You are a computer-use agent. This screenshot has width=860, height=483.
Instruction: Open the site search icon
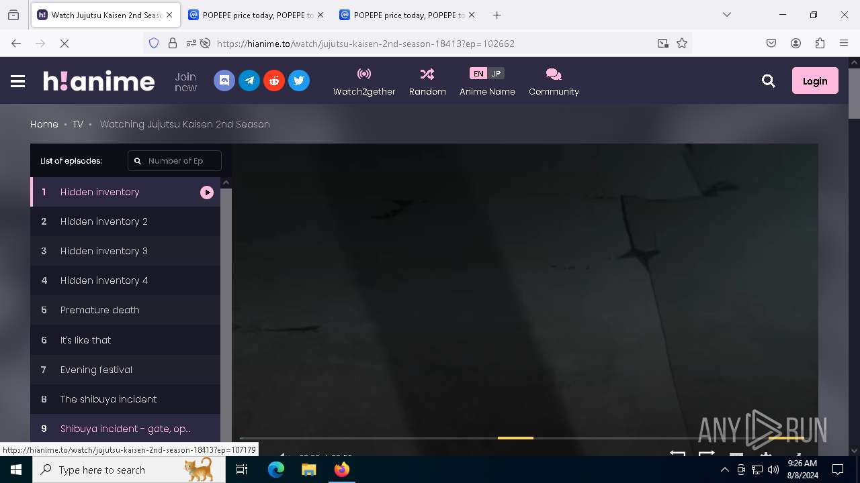click(x=769, y=81)
